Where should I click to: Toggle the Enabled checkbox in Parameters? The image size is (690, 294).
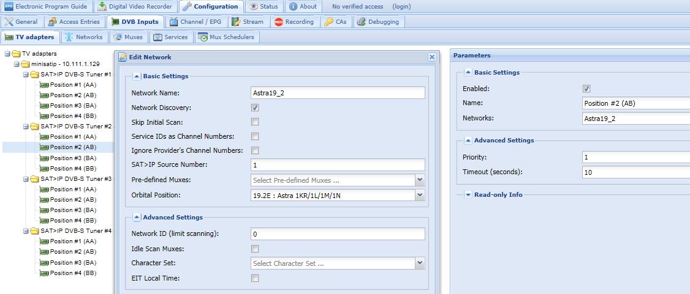586,89
